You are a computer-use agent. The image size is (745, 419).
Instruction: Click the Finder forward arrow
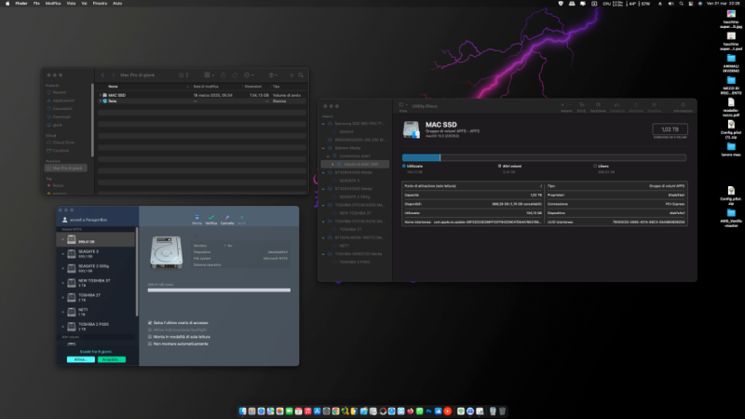[x=113, y=75]
